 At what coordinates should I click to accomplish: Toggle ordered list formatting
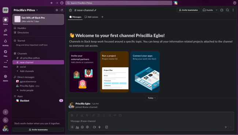(98, 115)
